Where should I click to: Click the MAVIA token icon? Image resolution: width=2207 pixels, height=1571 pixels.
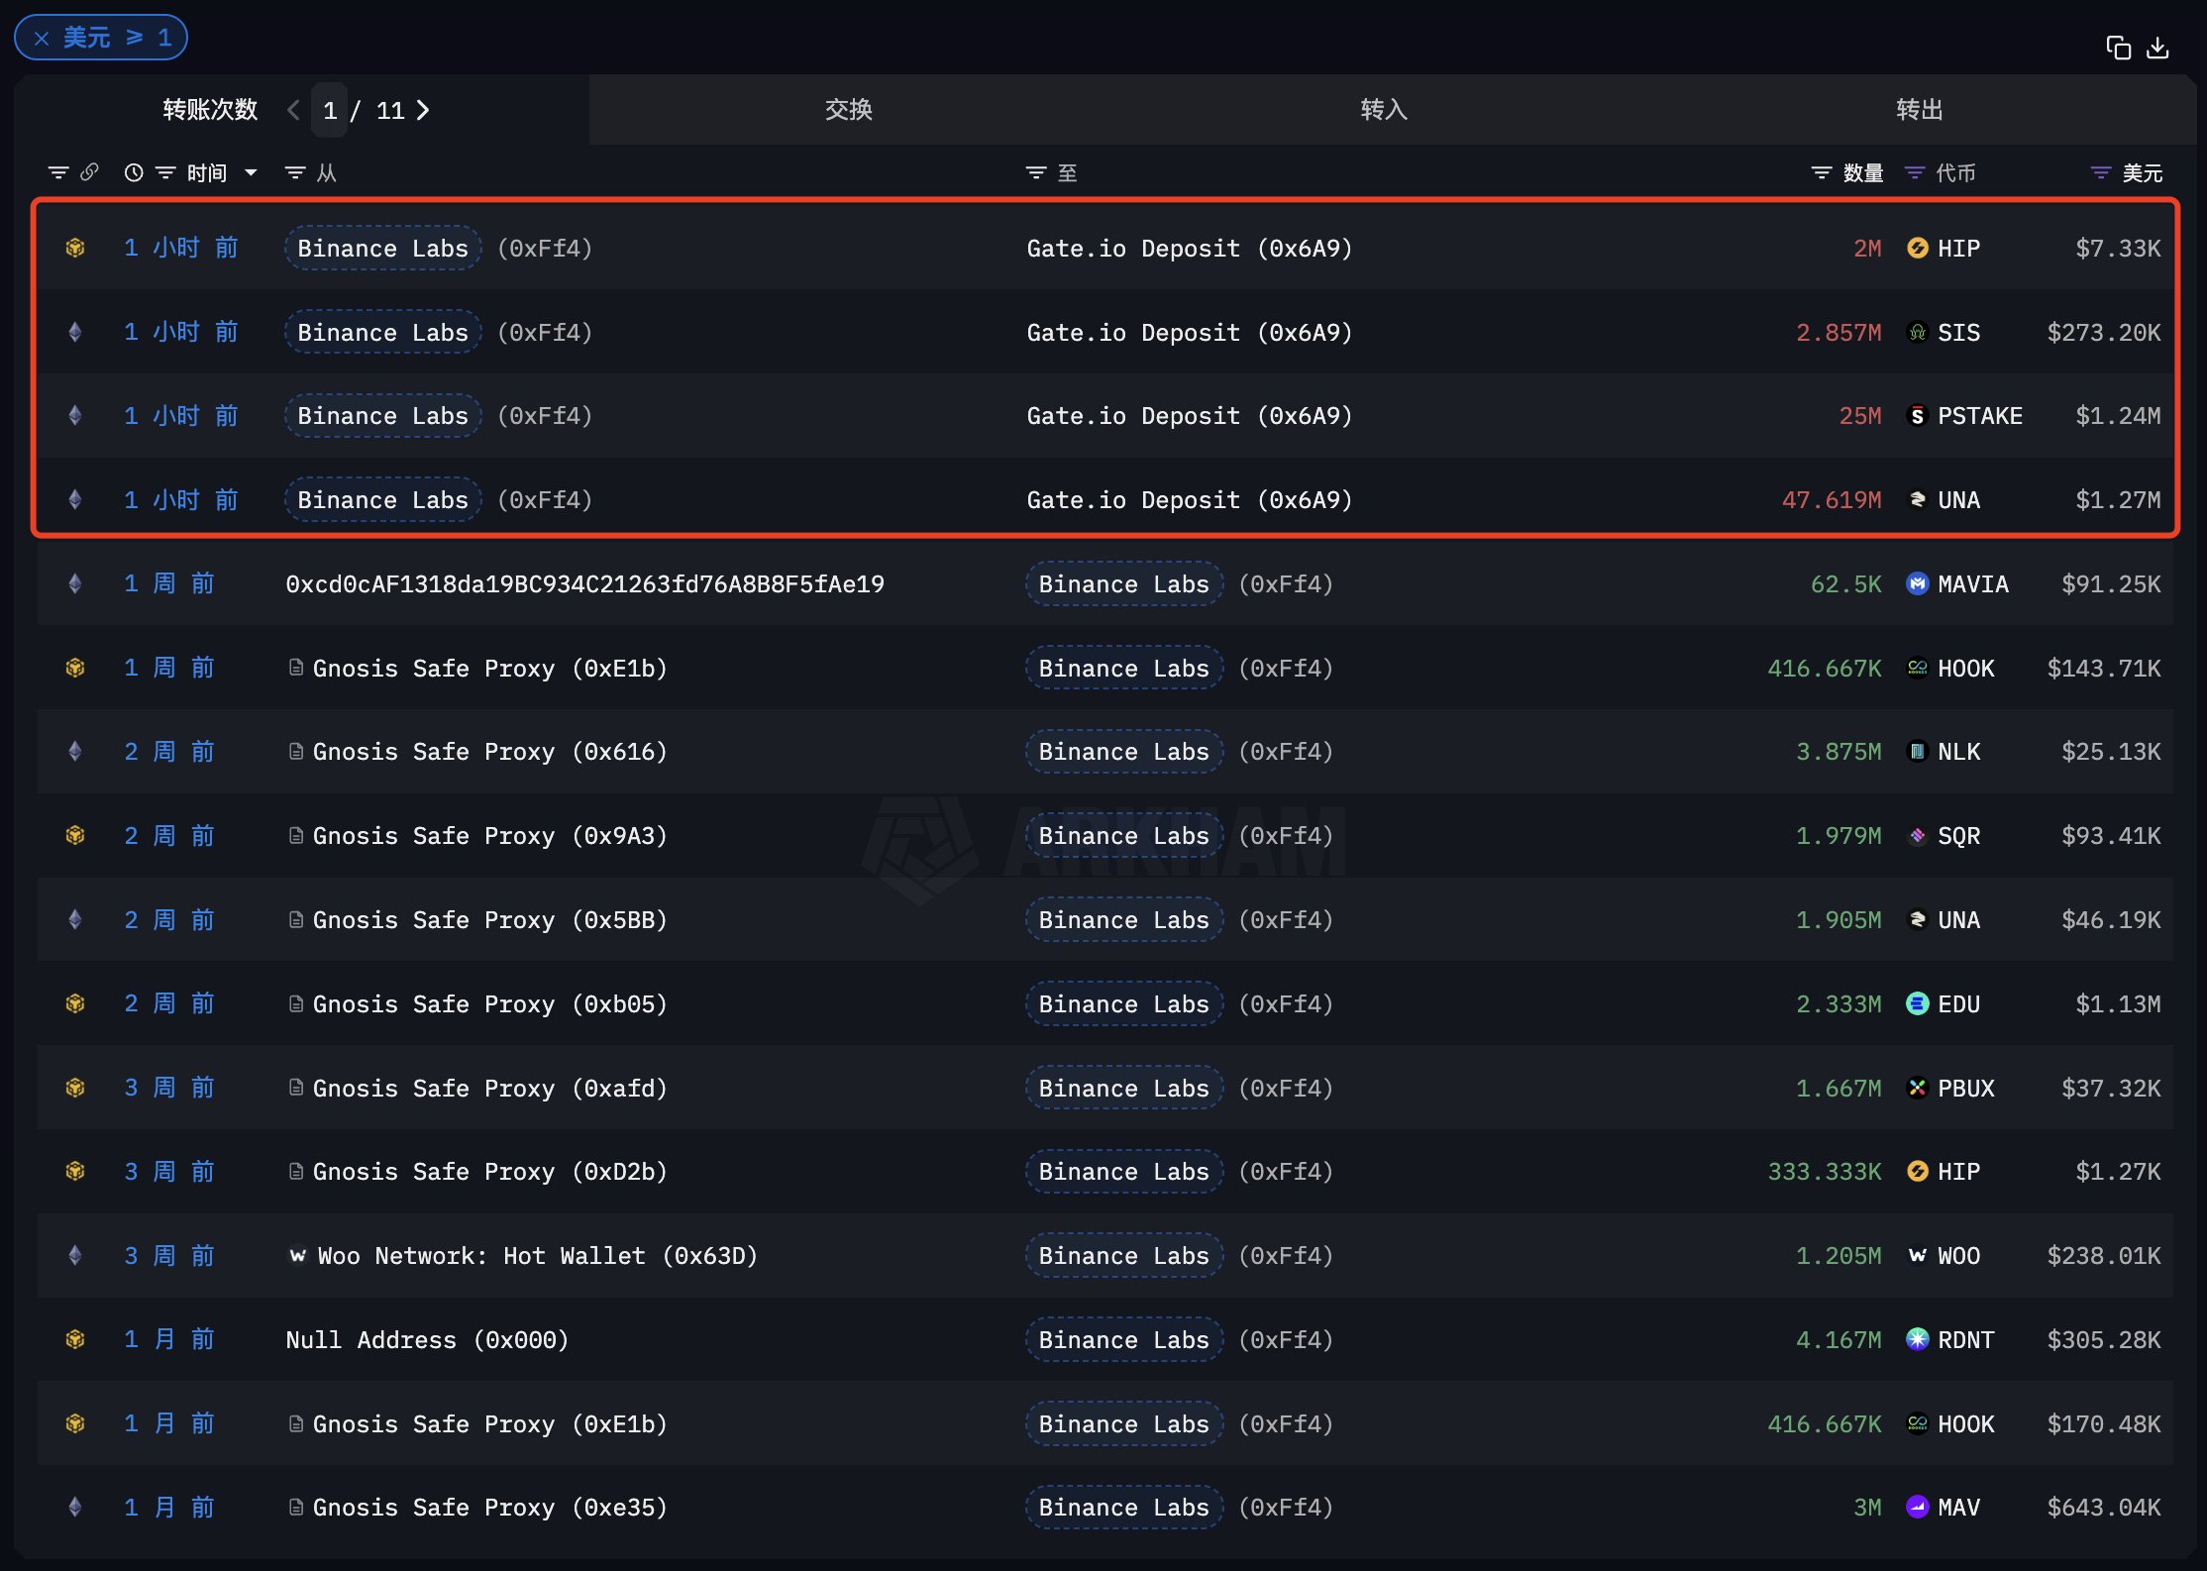[1918, 584]
